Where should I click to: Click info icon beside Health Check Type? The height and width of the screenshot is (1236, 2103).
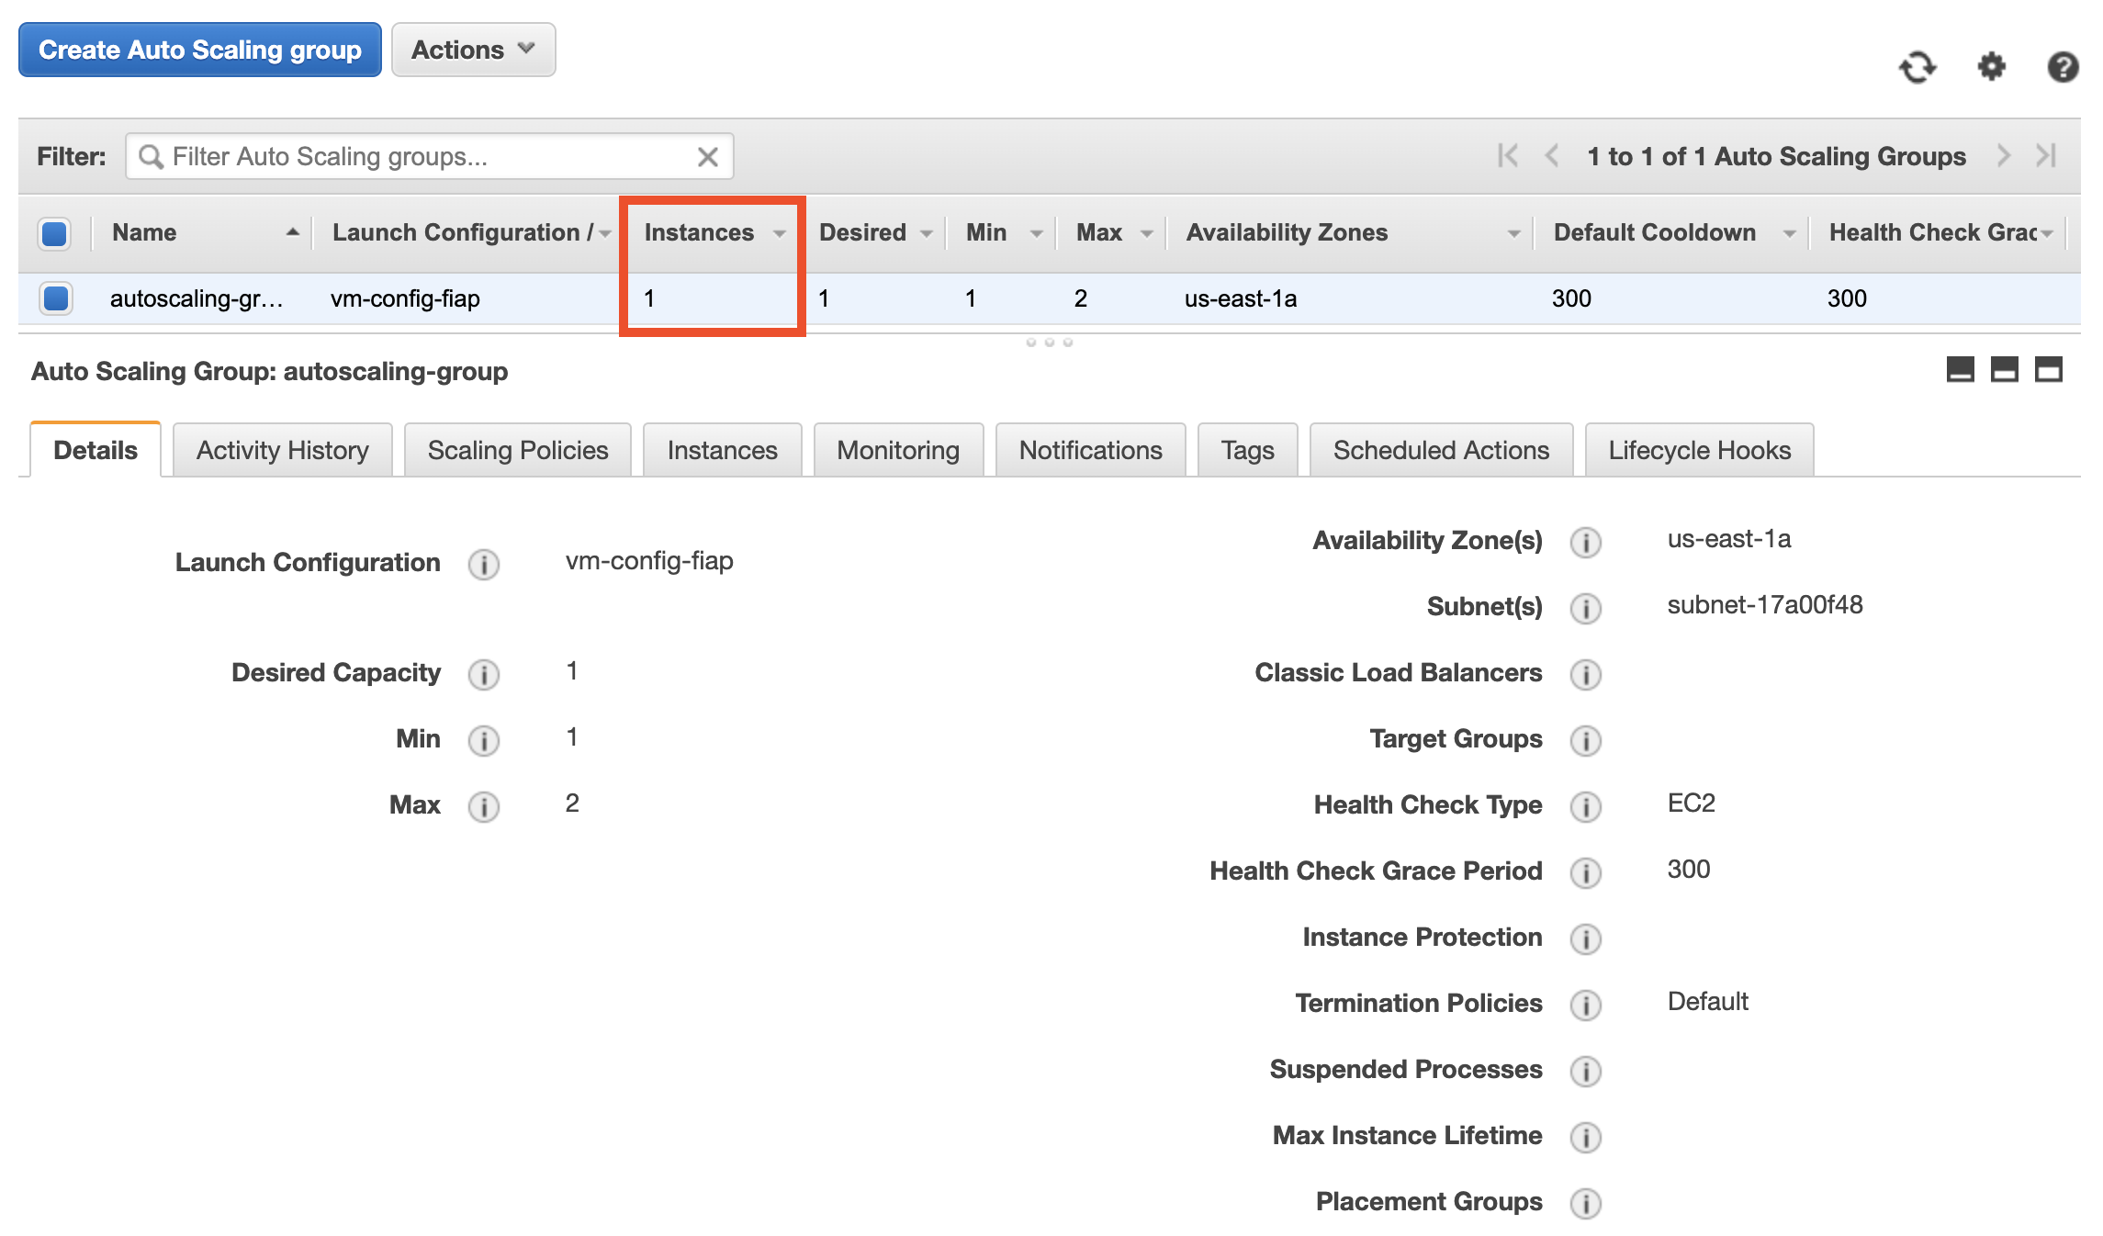(x=1585, y=806)
